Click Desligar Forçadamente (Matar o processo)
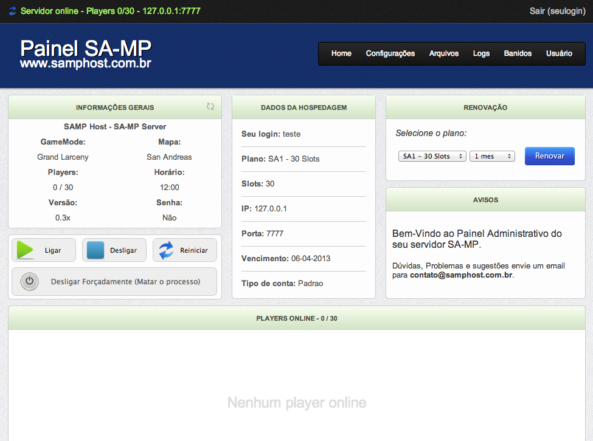 point(114,282)
